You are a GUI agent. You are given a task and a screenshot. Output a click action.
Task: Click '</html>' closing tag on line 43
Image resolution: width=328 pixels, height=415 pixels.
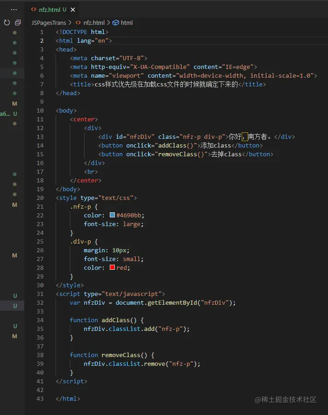click(x=68, y=399)
